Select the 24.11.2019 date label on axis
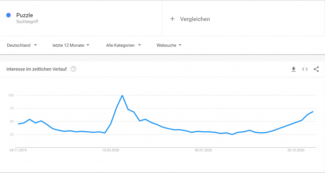 (x=18, y=150)
